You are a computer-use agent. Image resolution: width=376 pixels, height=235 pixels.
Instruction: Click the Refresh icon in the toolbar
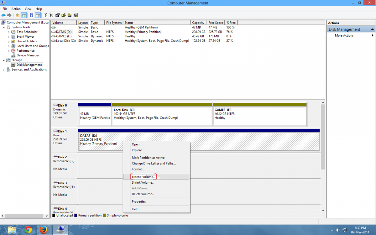pos(45,15)
